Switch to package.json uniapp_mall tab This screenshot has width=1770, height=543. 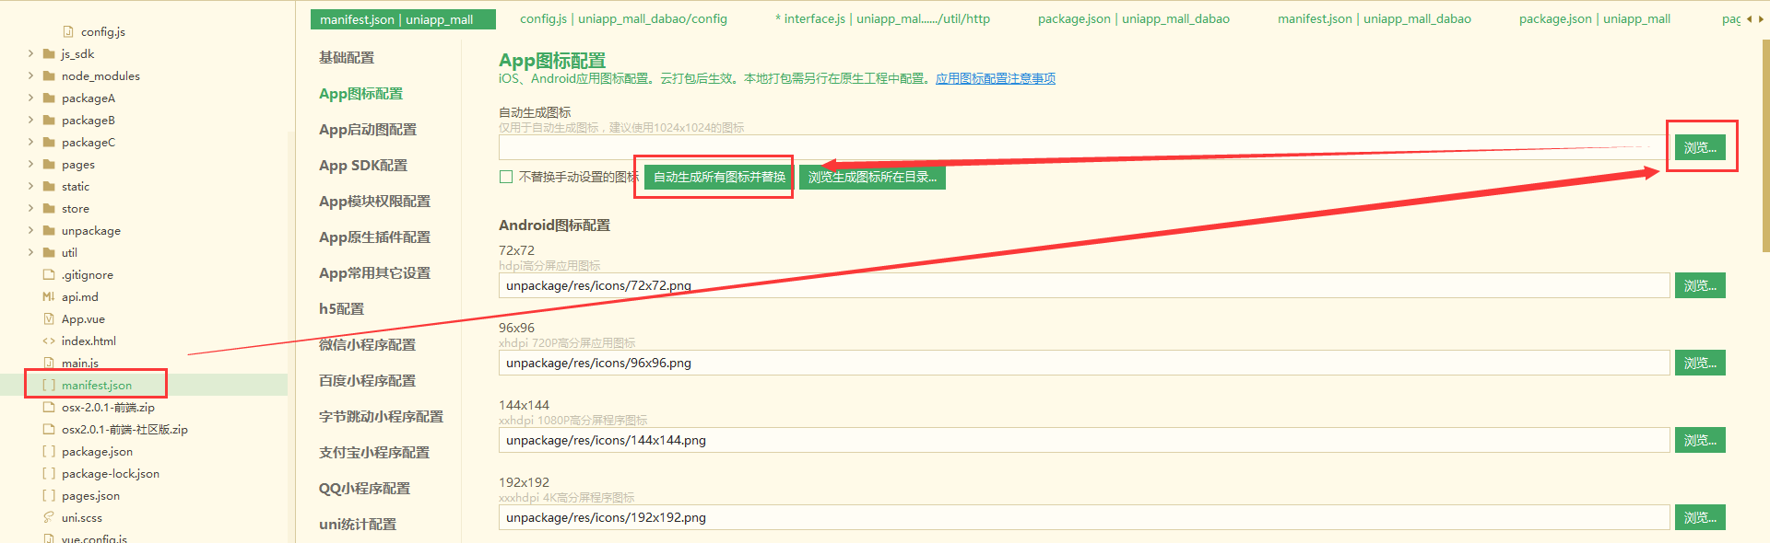coord(1595,18)
